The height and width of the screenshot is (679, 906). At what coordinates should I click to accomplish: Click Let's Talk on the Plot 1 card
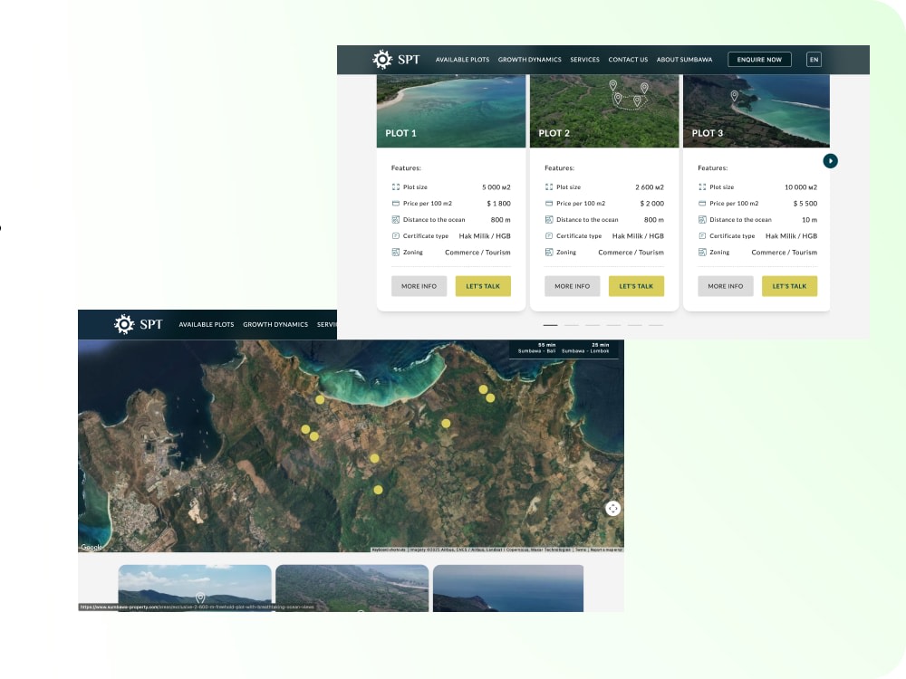(x=483, y=286)
